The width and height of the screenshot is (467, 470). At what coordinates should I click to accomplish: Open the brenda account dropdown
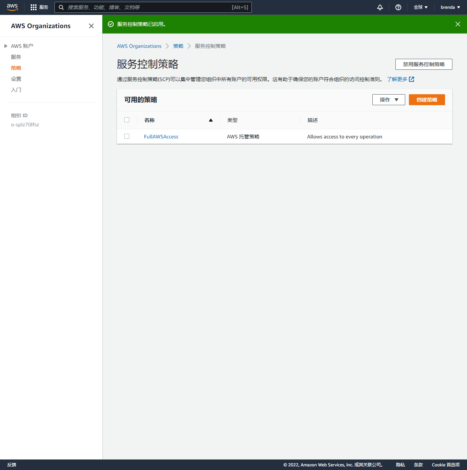pyautogui.click(x=450, y=7)
